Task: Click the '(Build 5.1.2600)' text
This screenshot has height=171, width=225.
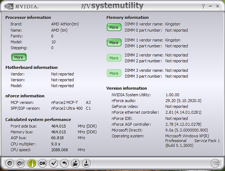Action: (x=179, y=145)
